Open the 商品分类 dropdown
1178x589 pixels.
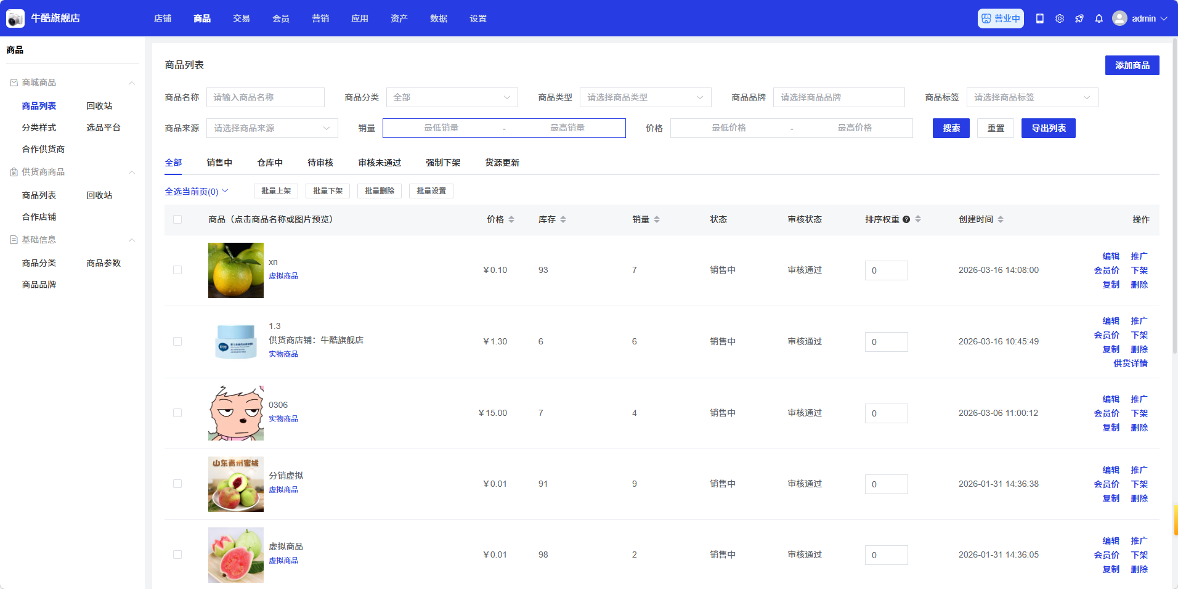click(x=452, y=97)
